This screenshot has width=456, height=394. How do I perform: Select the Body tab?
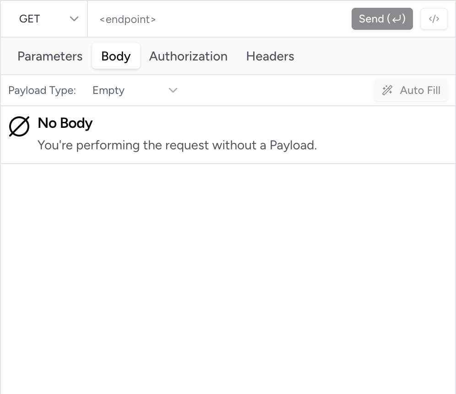pos(116,56)
